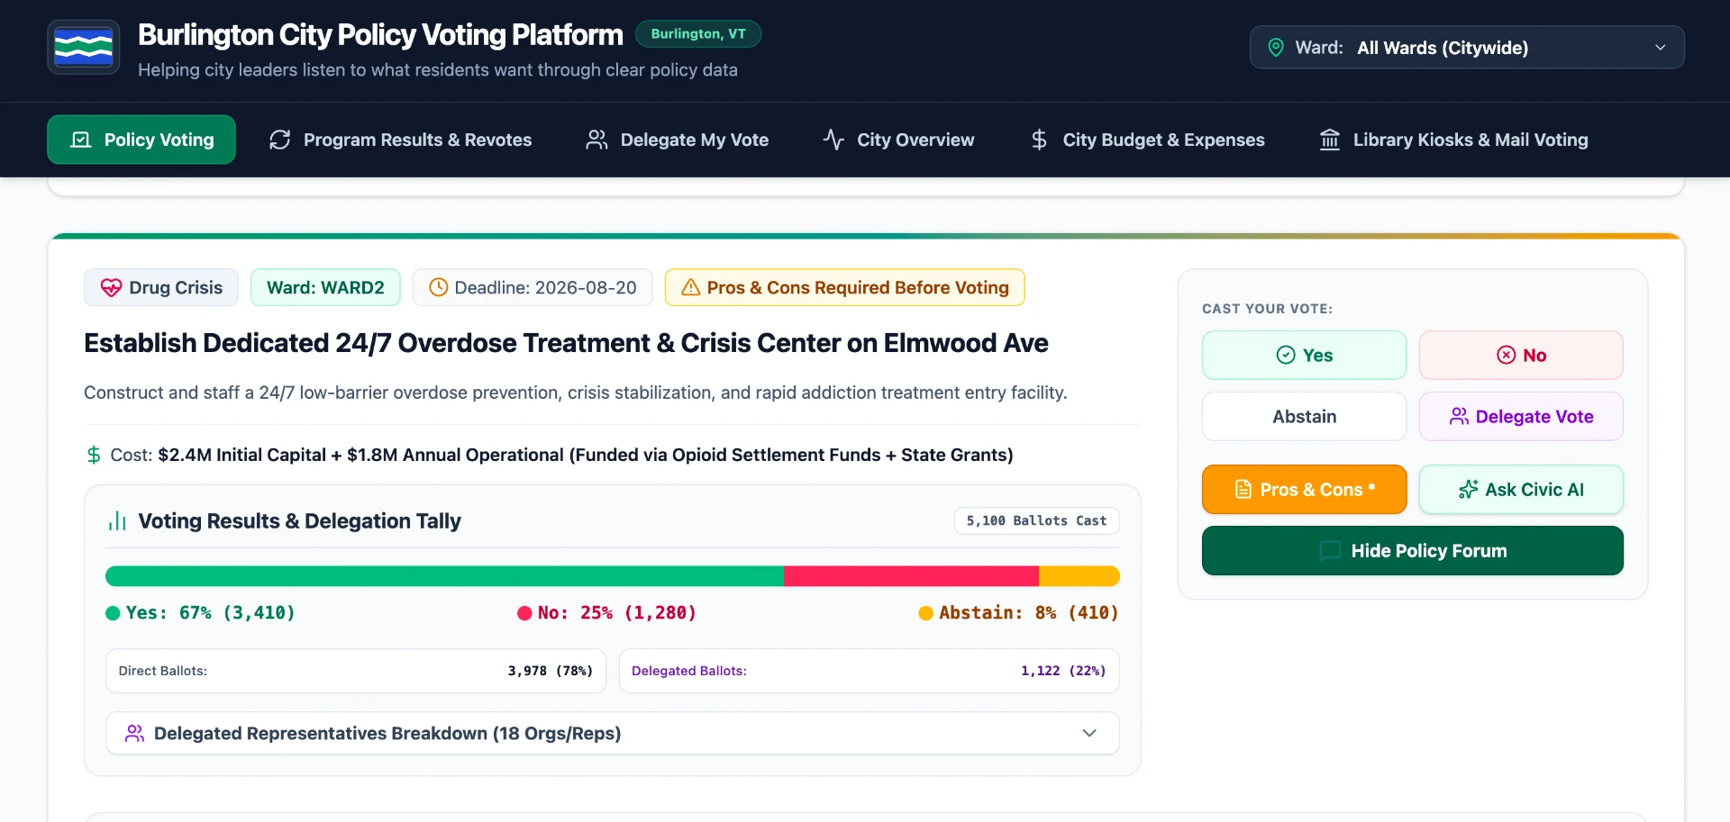Open the Ward selection dropdown

1467,48
